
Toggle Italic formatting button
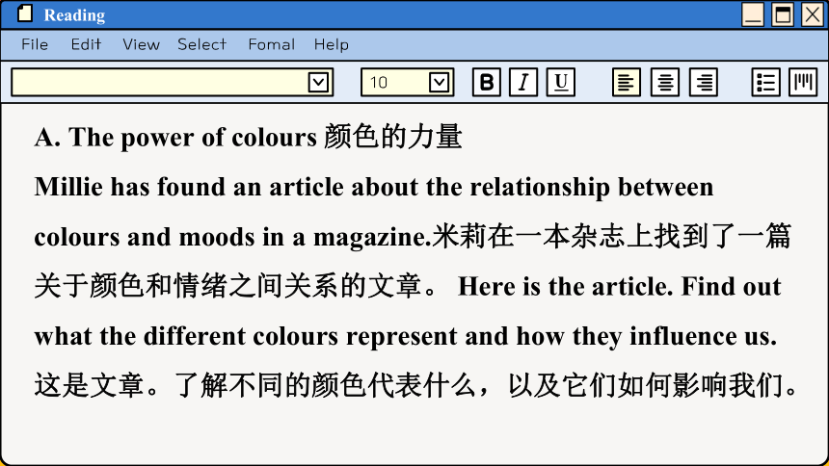(523, 83)
